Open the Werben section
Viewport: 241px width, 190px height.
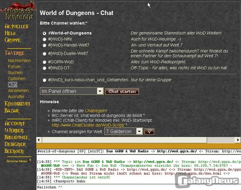coord(14,131)
